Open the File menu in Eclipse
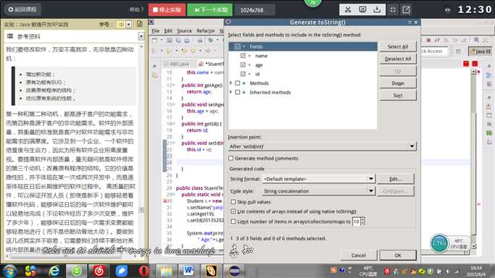 click(156, 31)
